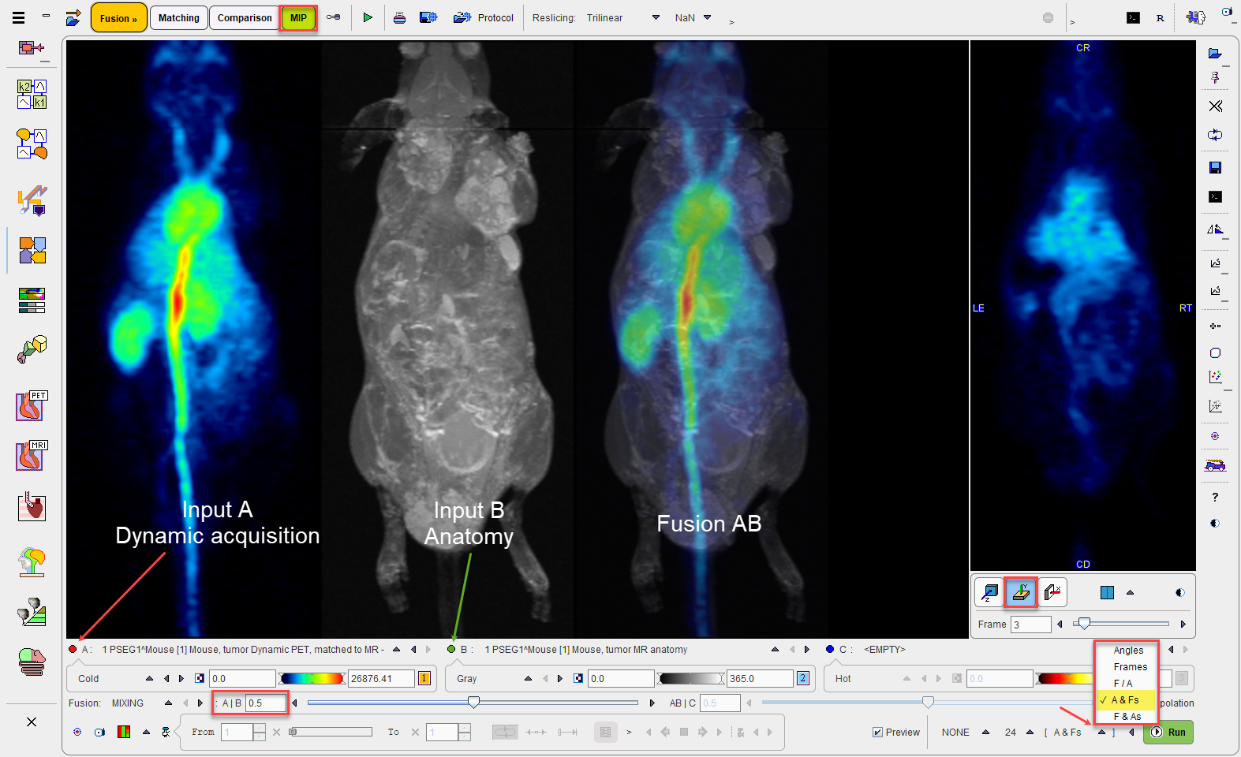The width and height of the screenshot is (1241, 757).
Task: Expand the input B series list arrow
Action: (776, 649)
